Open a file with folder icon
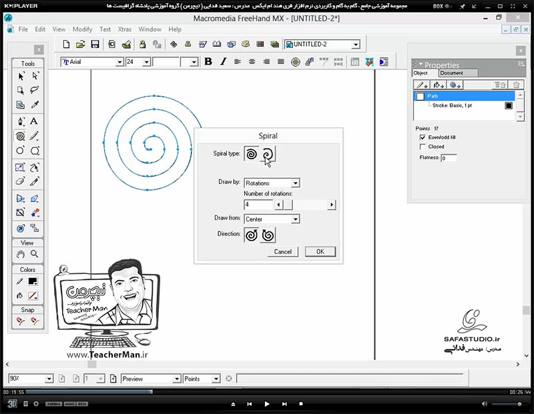This screenshot has height=414, width=534. click(80, 44)
